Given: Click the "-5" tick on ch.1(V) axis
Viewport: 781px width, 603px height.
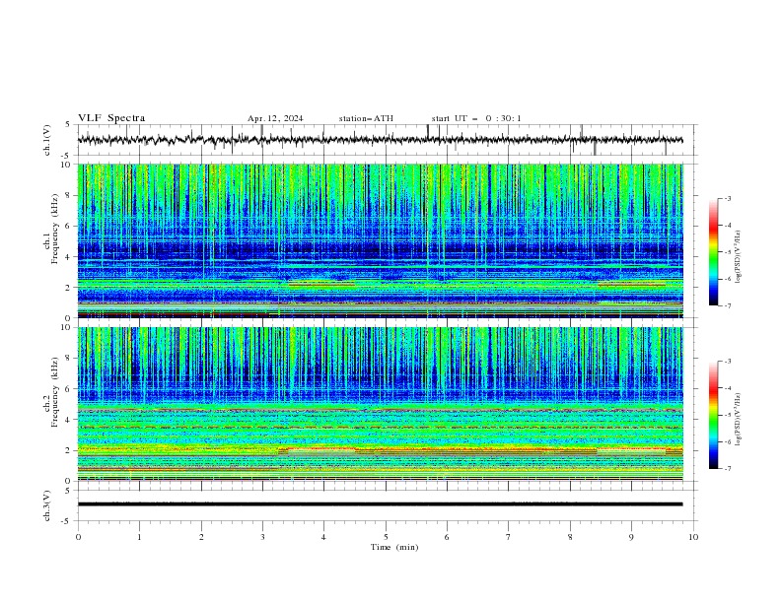Looking at the screenshot, I should pyautogui.click(x=67, y=156).
